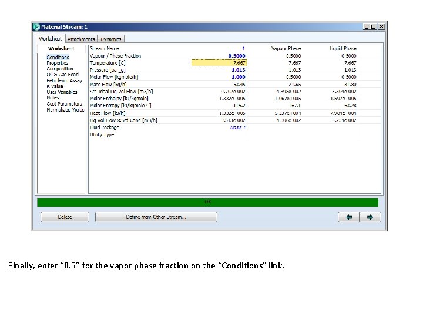Click the Stream Name row label

105,49
